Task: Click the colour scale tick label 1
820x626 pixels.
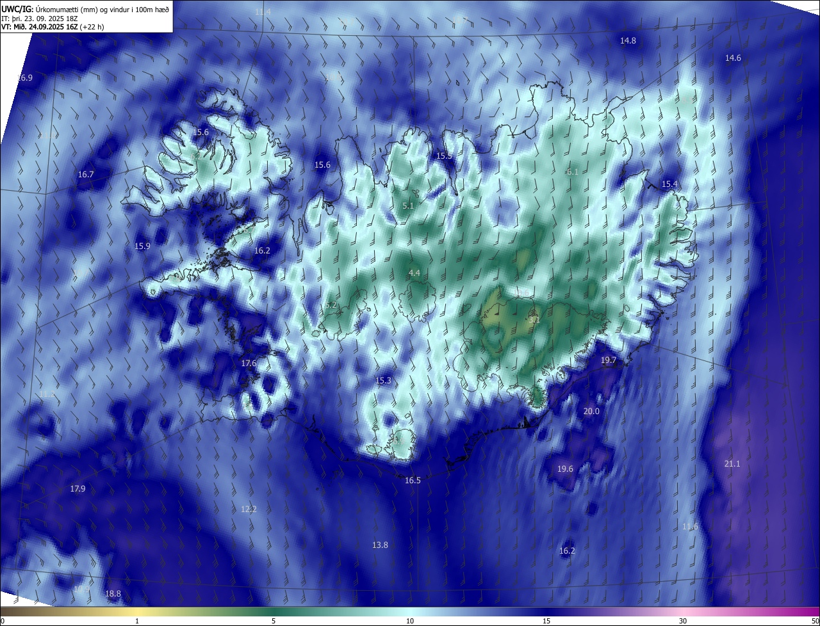Action: (x=137, y=622)
